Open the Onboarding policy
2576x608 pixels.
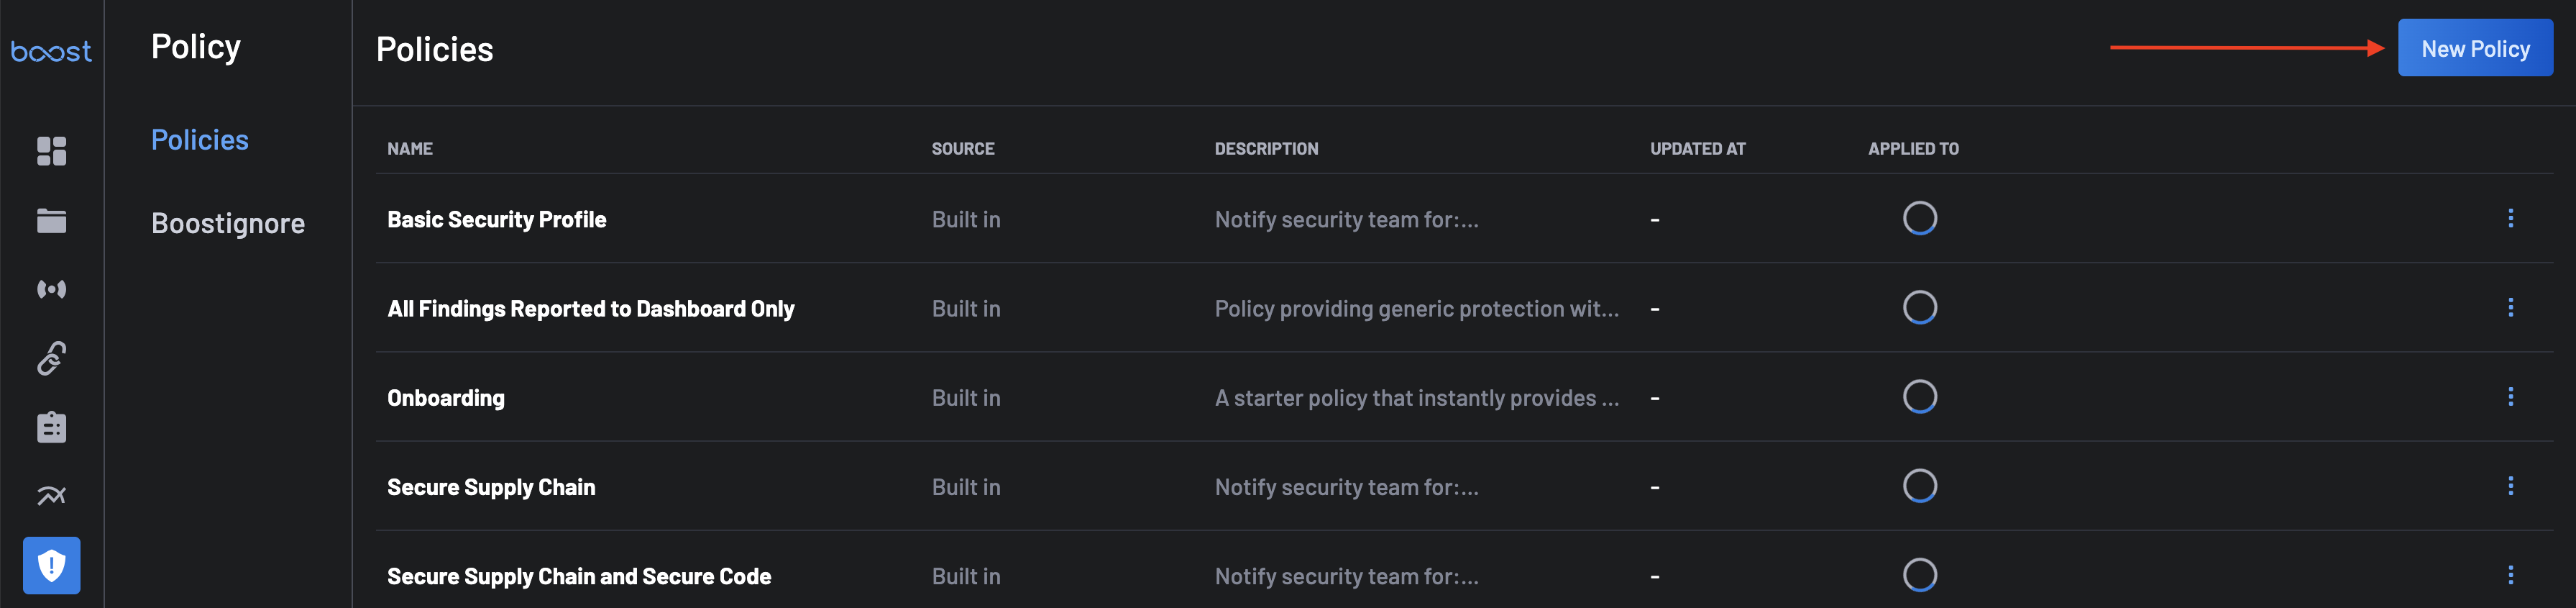pos(446,398)
